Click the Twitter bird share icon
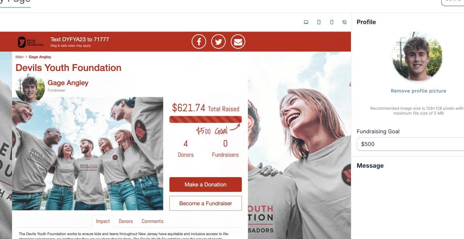The height and width of the screenshot is (239, 464). 218,42
